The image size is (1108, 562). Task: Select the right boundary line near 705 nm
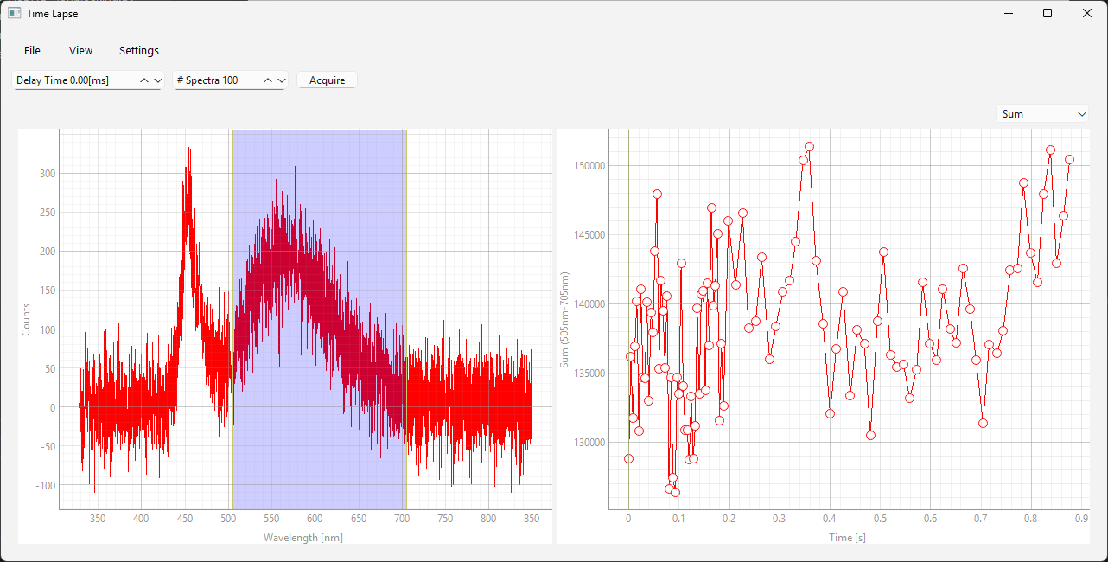pyautogui.click(x=405, y=259)
